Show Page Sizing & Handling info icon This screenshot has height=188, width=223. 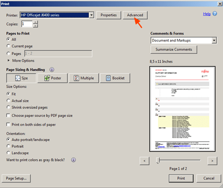click(52, 69)
